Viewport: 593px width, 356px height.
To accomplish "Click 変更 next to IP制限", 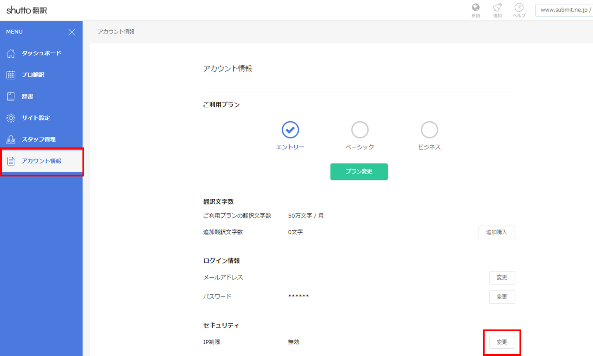I will coord(502,342).
